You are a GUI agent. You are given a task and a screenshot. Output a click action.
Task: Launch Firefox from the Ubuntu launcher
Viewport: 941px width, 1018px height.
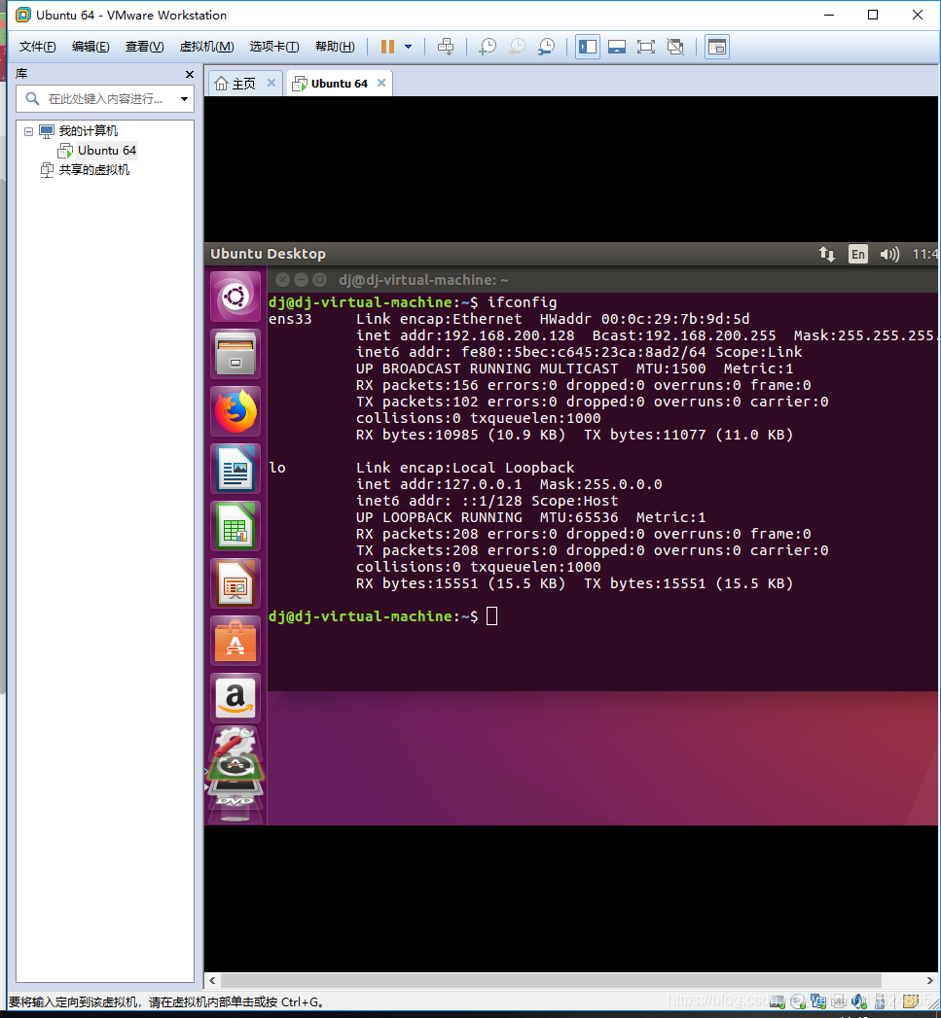[x=235, y=411]
